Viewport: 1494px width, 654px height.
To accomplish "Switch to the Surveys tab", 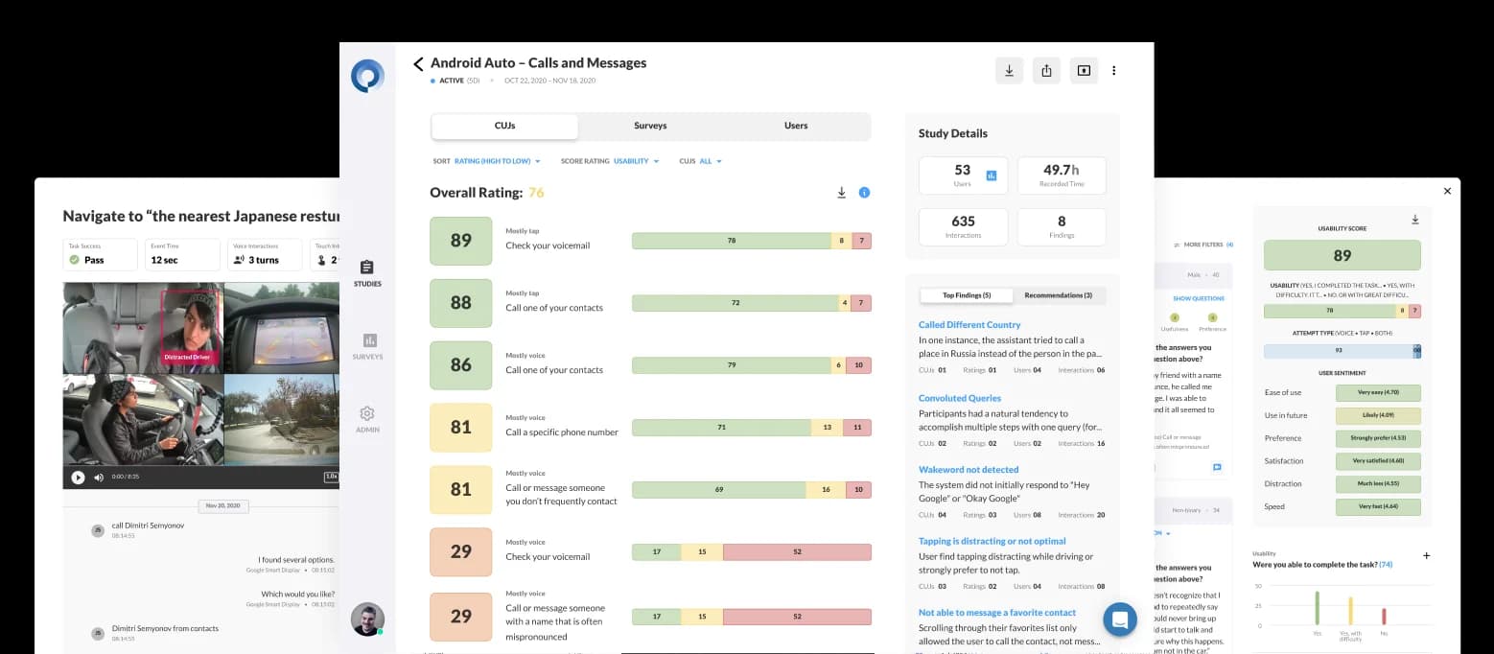I will [x=650, y=126].
